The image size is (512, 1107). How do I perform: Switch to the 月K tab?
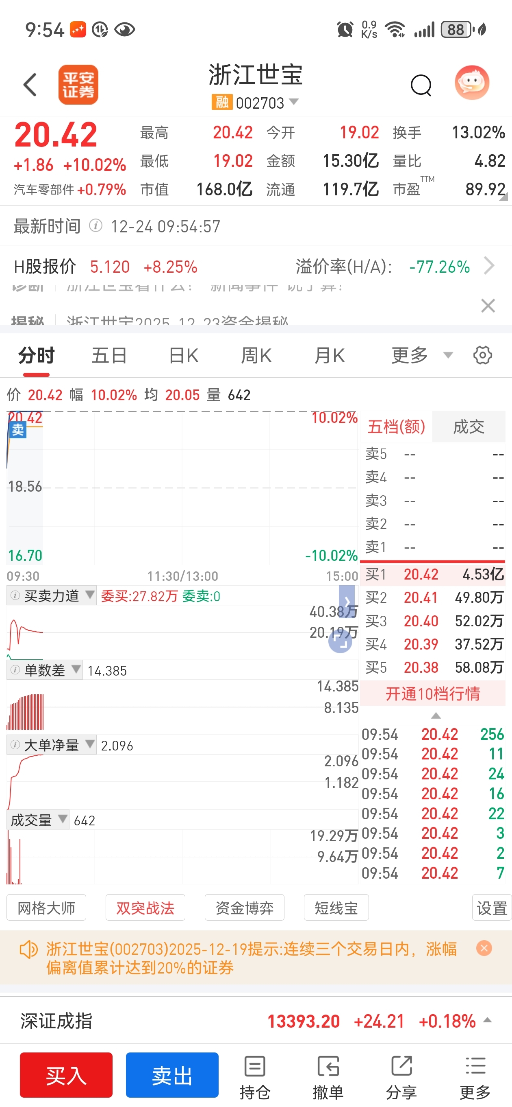click(329, 356)
